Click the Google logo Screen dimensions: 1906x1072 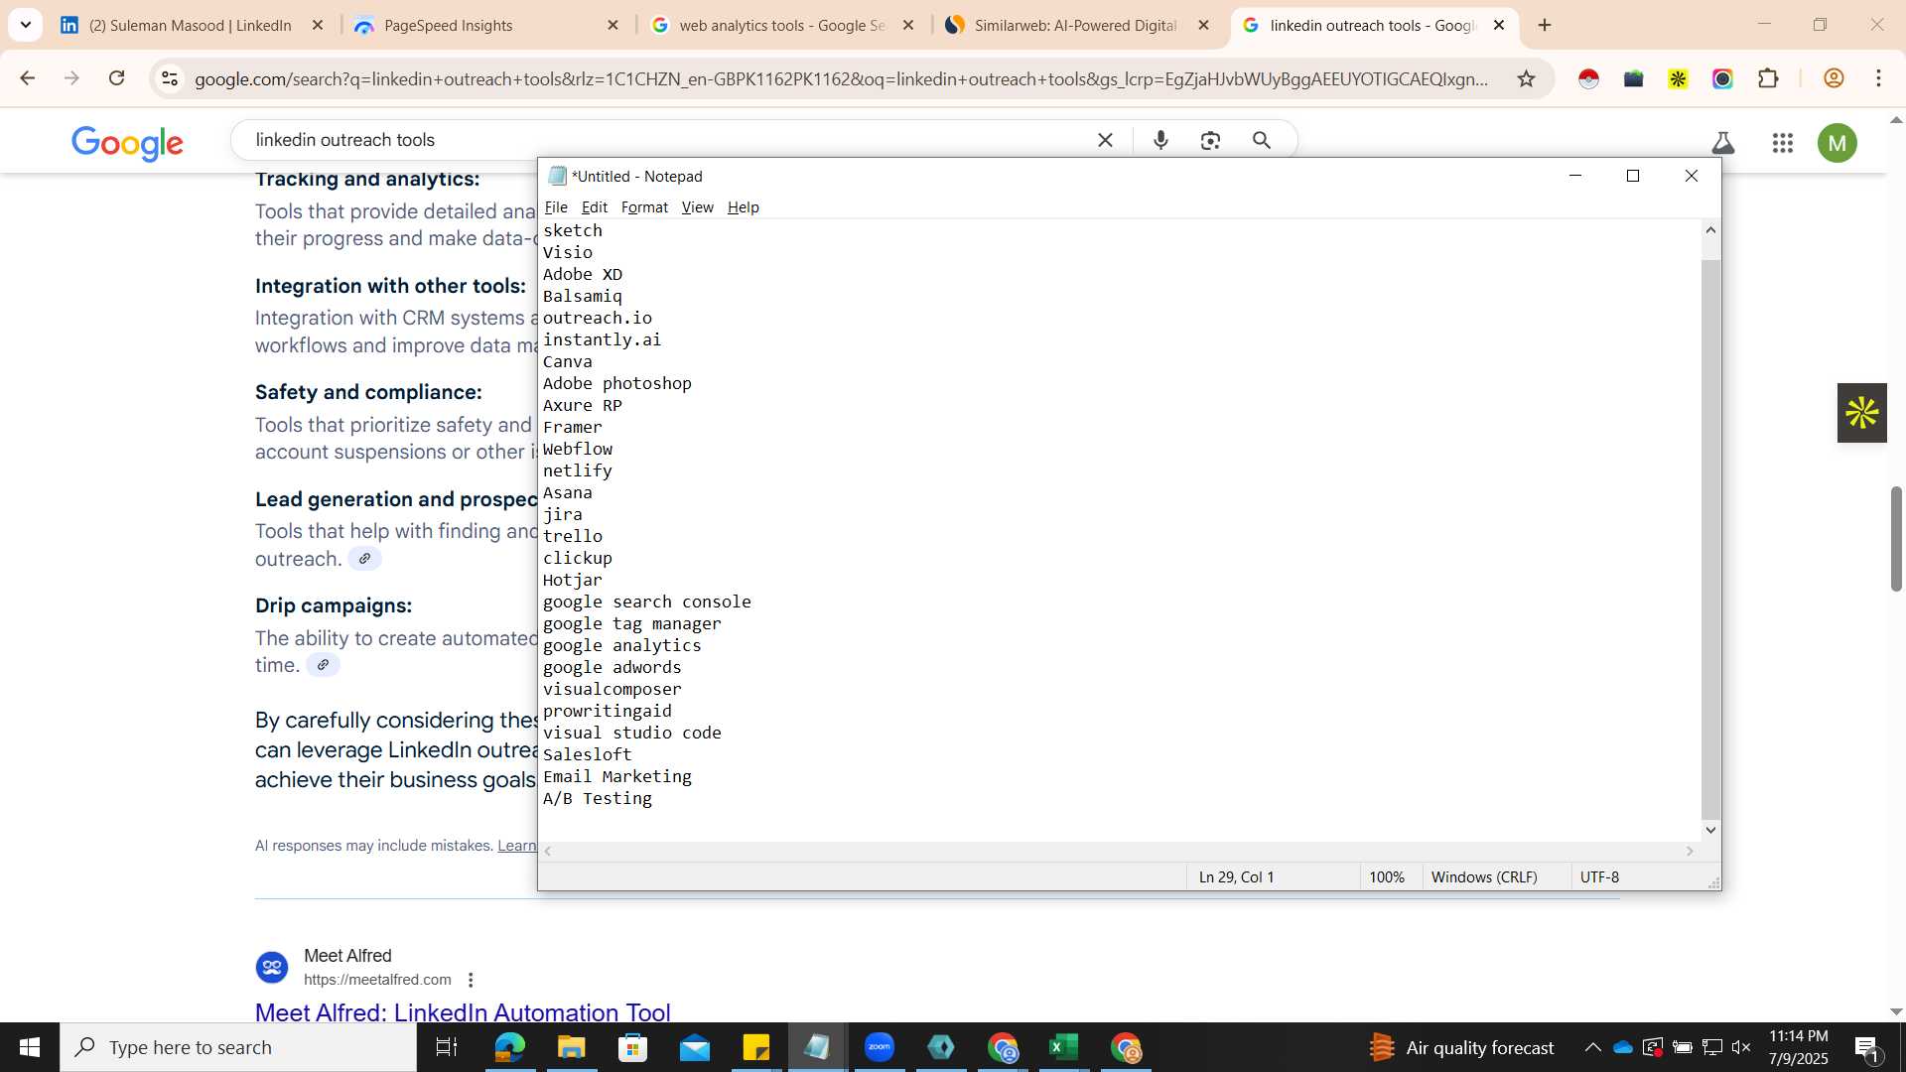pyautogui.click(x=127, y=143)
